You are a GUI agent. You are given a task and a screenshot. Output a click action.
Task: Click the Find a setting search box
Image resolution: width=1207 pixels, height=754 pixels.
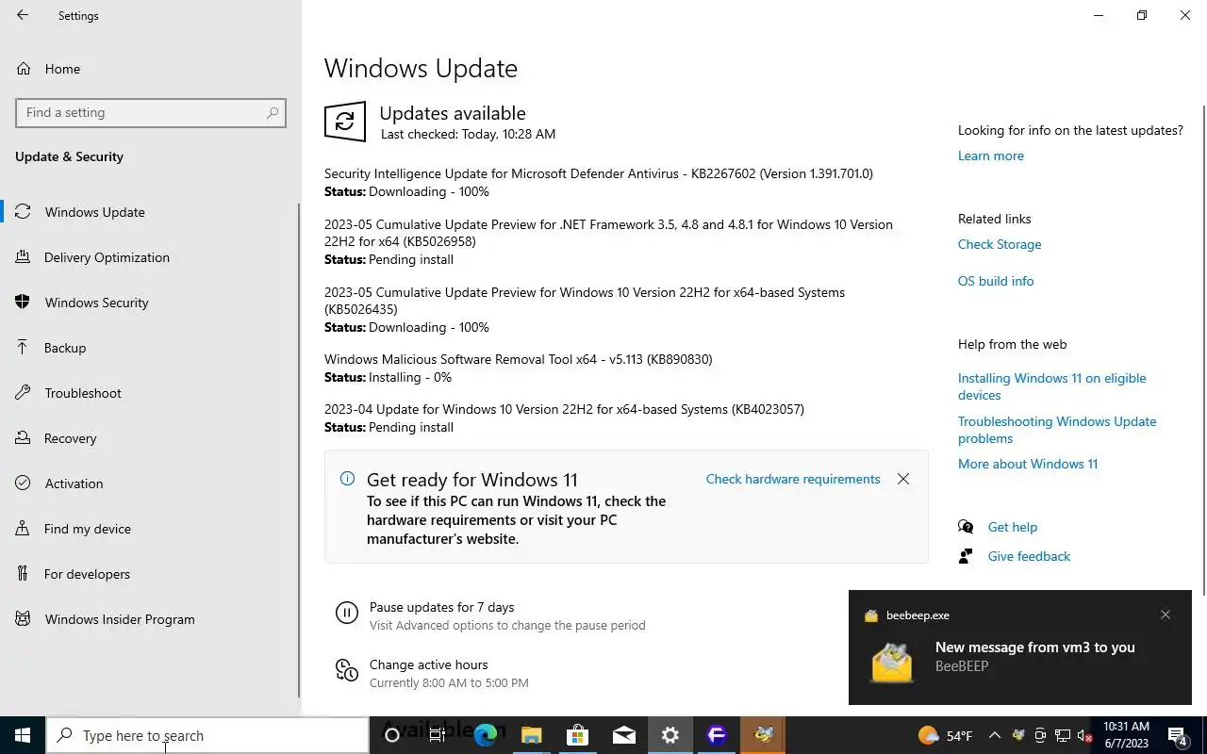(x=151, y=112)
